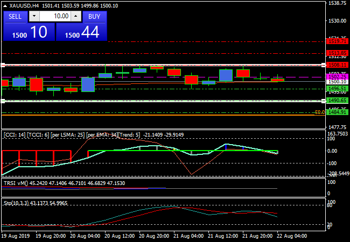Decrease lot volume with the down arrow
Screen dimensions: 350x242
click(x=34, y=16)
